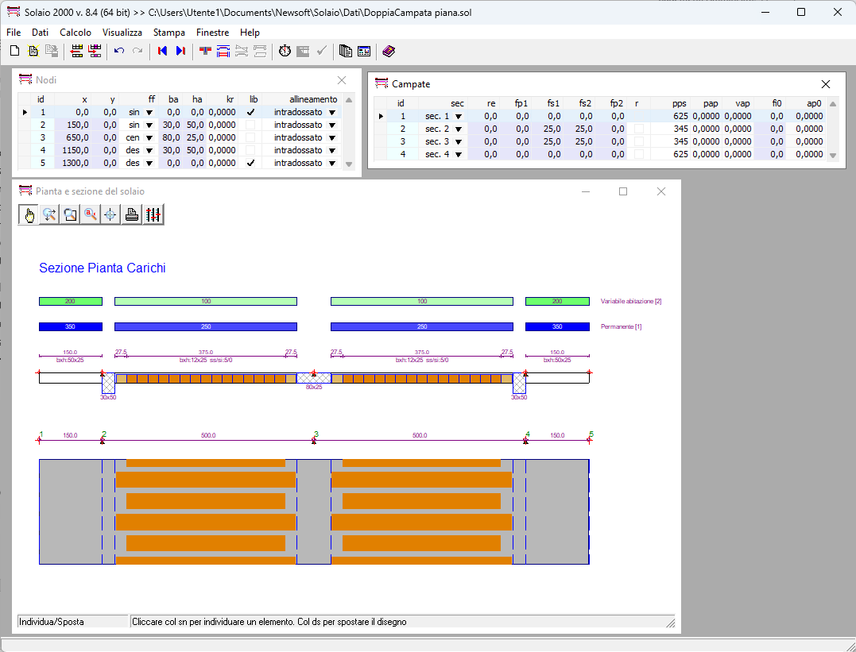The height and width of the screenshot is (652, 856).
Task: Toggle r checkbox for campata 2
Action: click(639, 129)
